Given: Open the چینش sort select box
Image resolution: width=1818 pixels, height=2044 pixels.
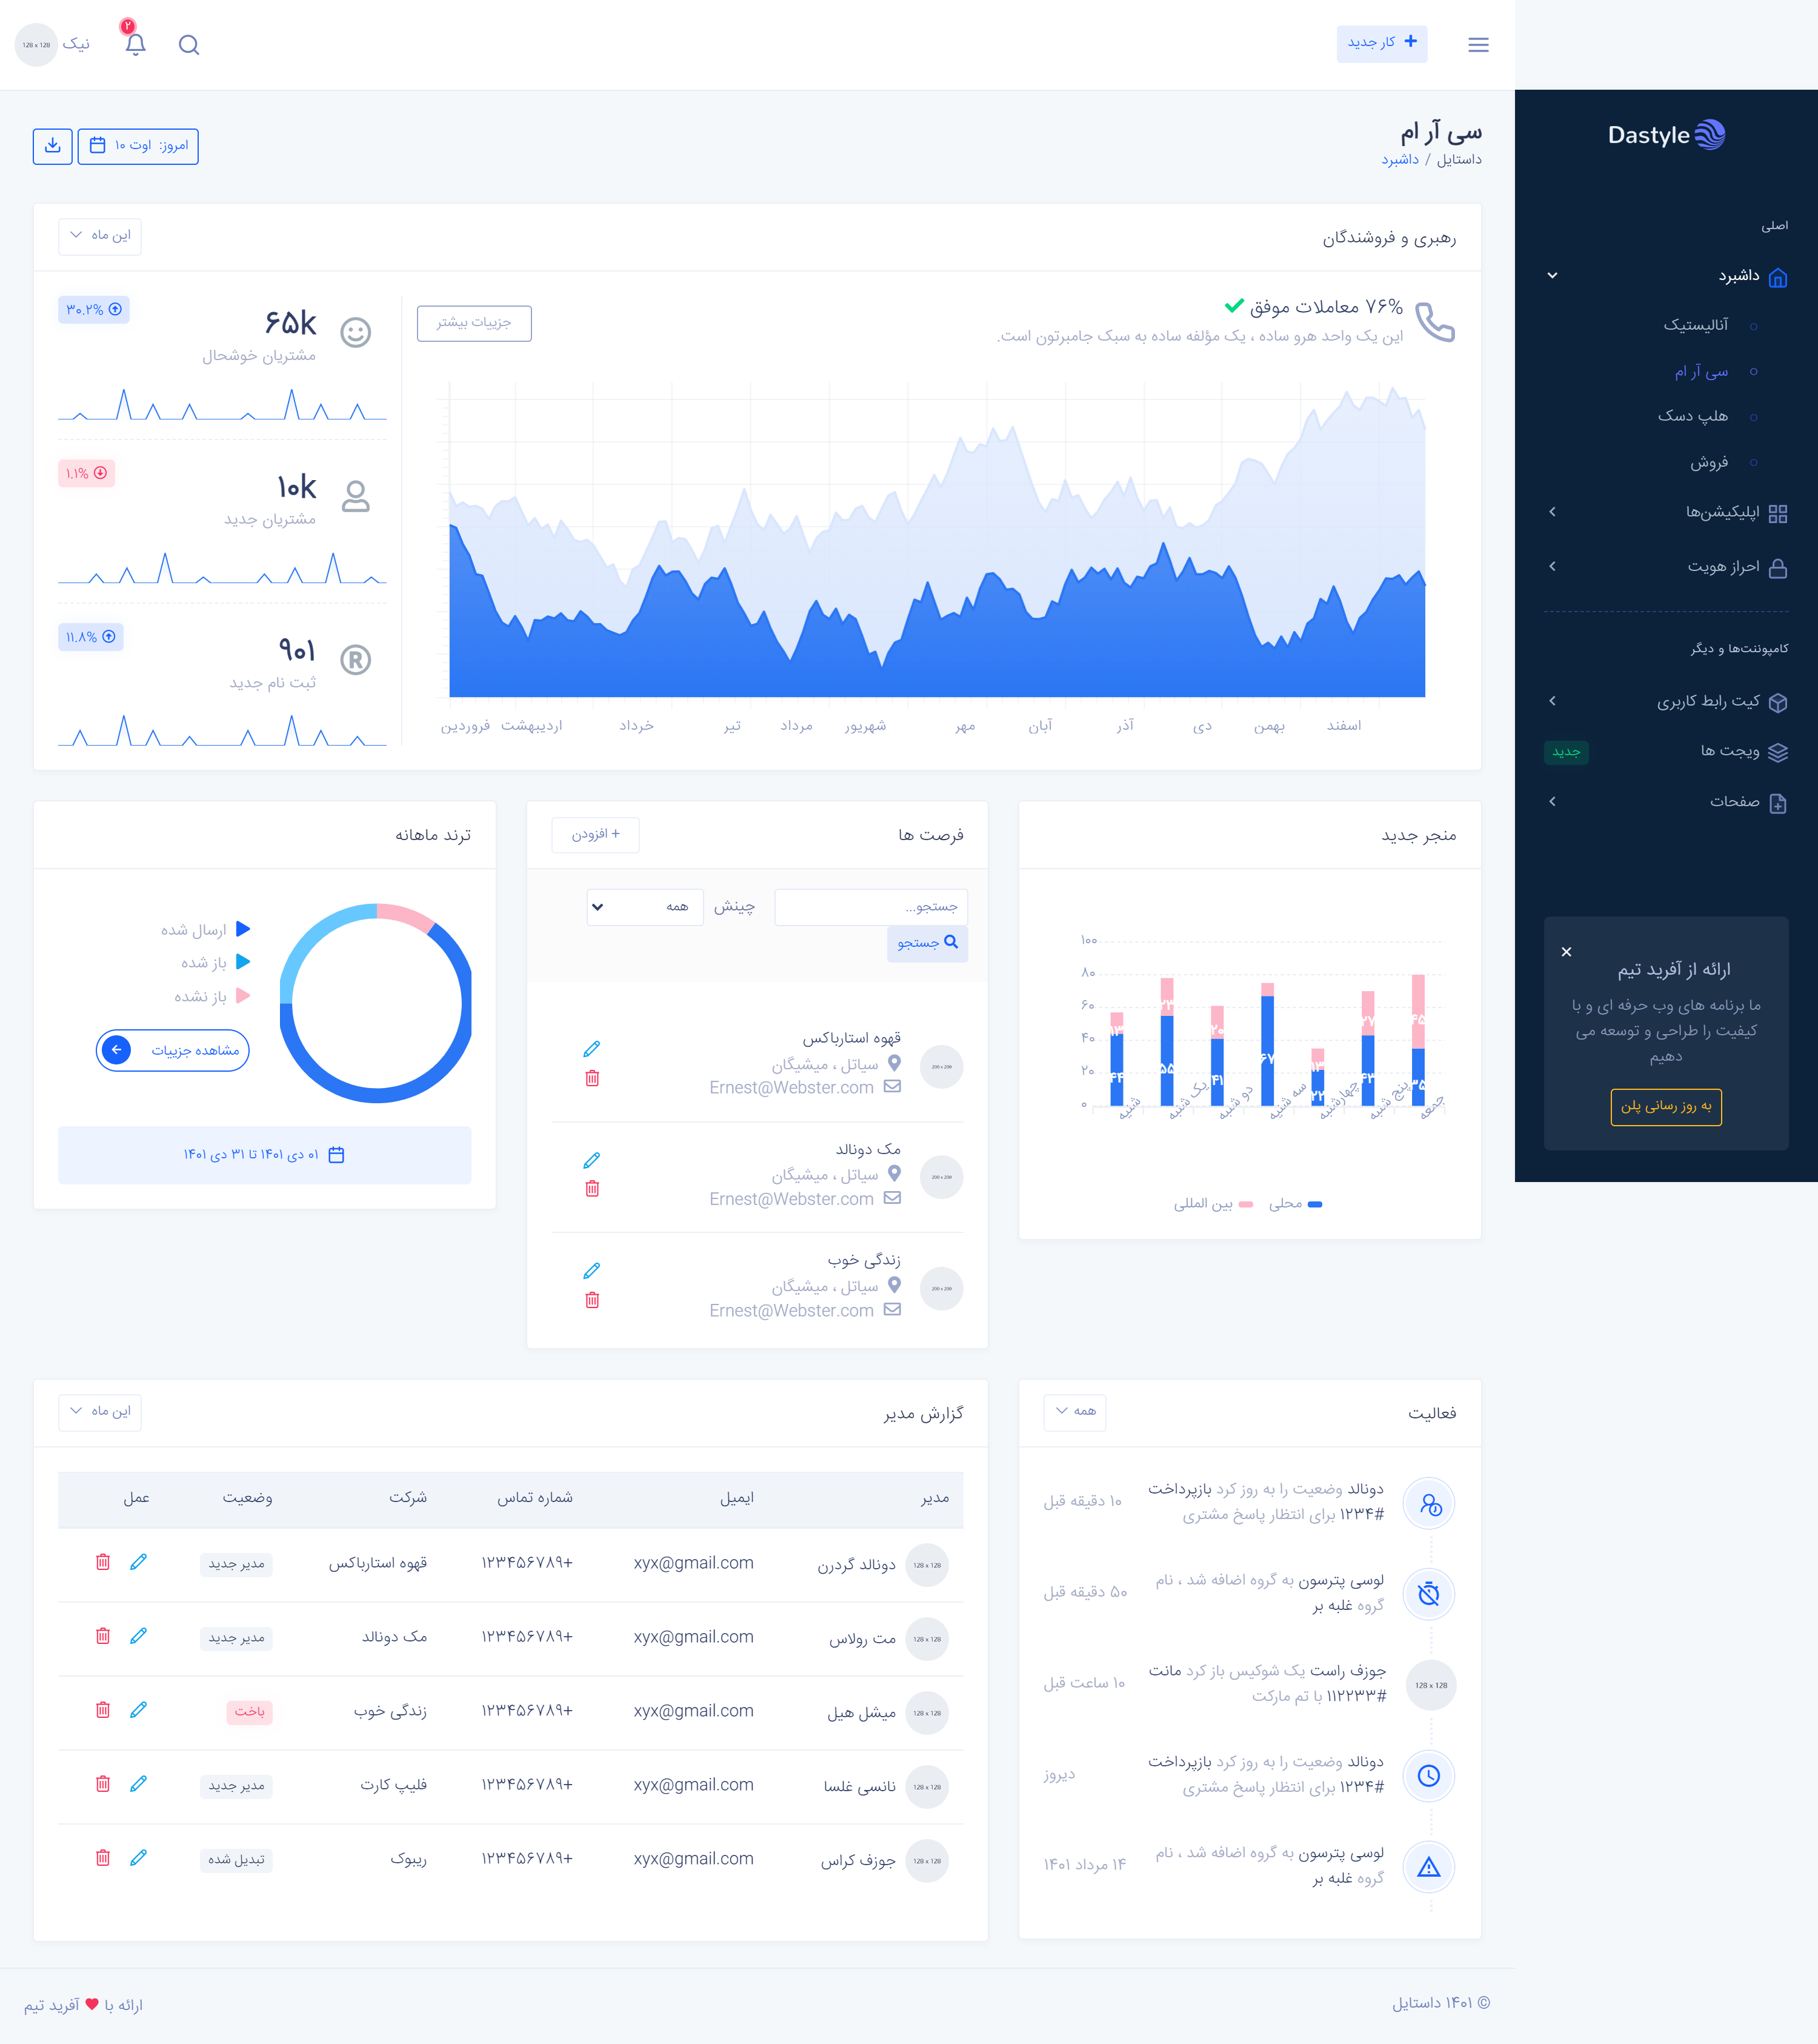Looking at the screenshot, I should [645, 907].
